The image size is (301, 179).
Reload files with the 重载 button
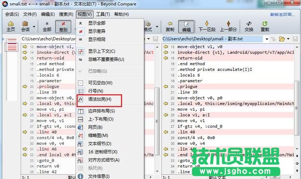(x=265, y=26)
